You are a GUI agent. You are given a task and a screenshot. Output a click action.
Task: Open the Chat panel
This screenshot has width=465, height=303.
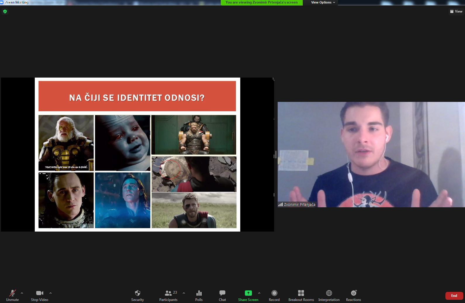click(222, 295)
